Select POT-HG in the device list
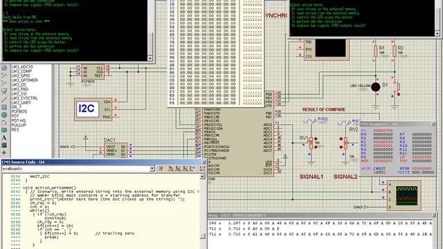The width and height of the screenshot is (443, 249). coord(19,120)
